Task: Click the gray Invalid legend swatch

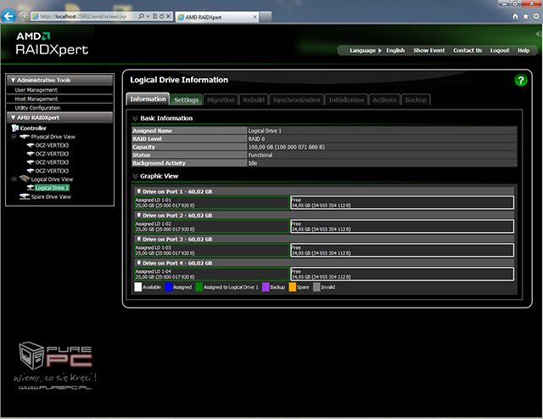Action: (x=316, y=287)
